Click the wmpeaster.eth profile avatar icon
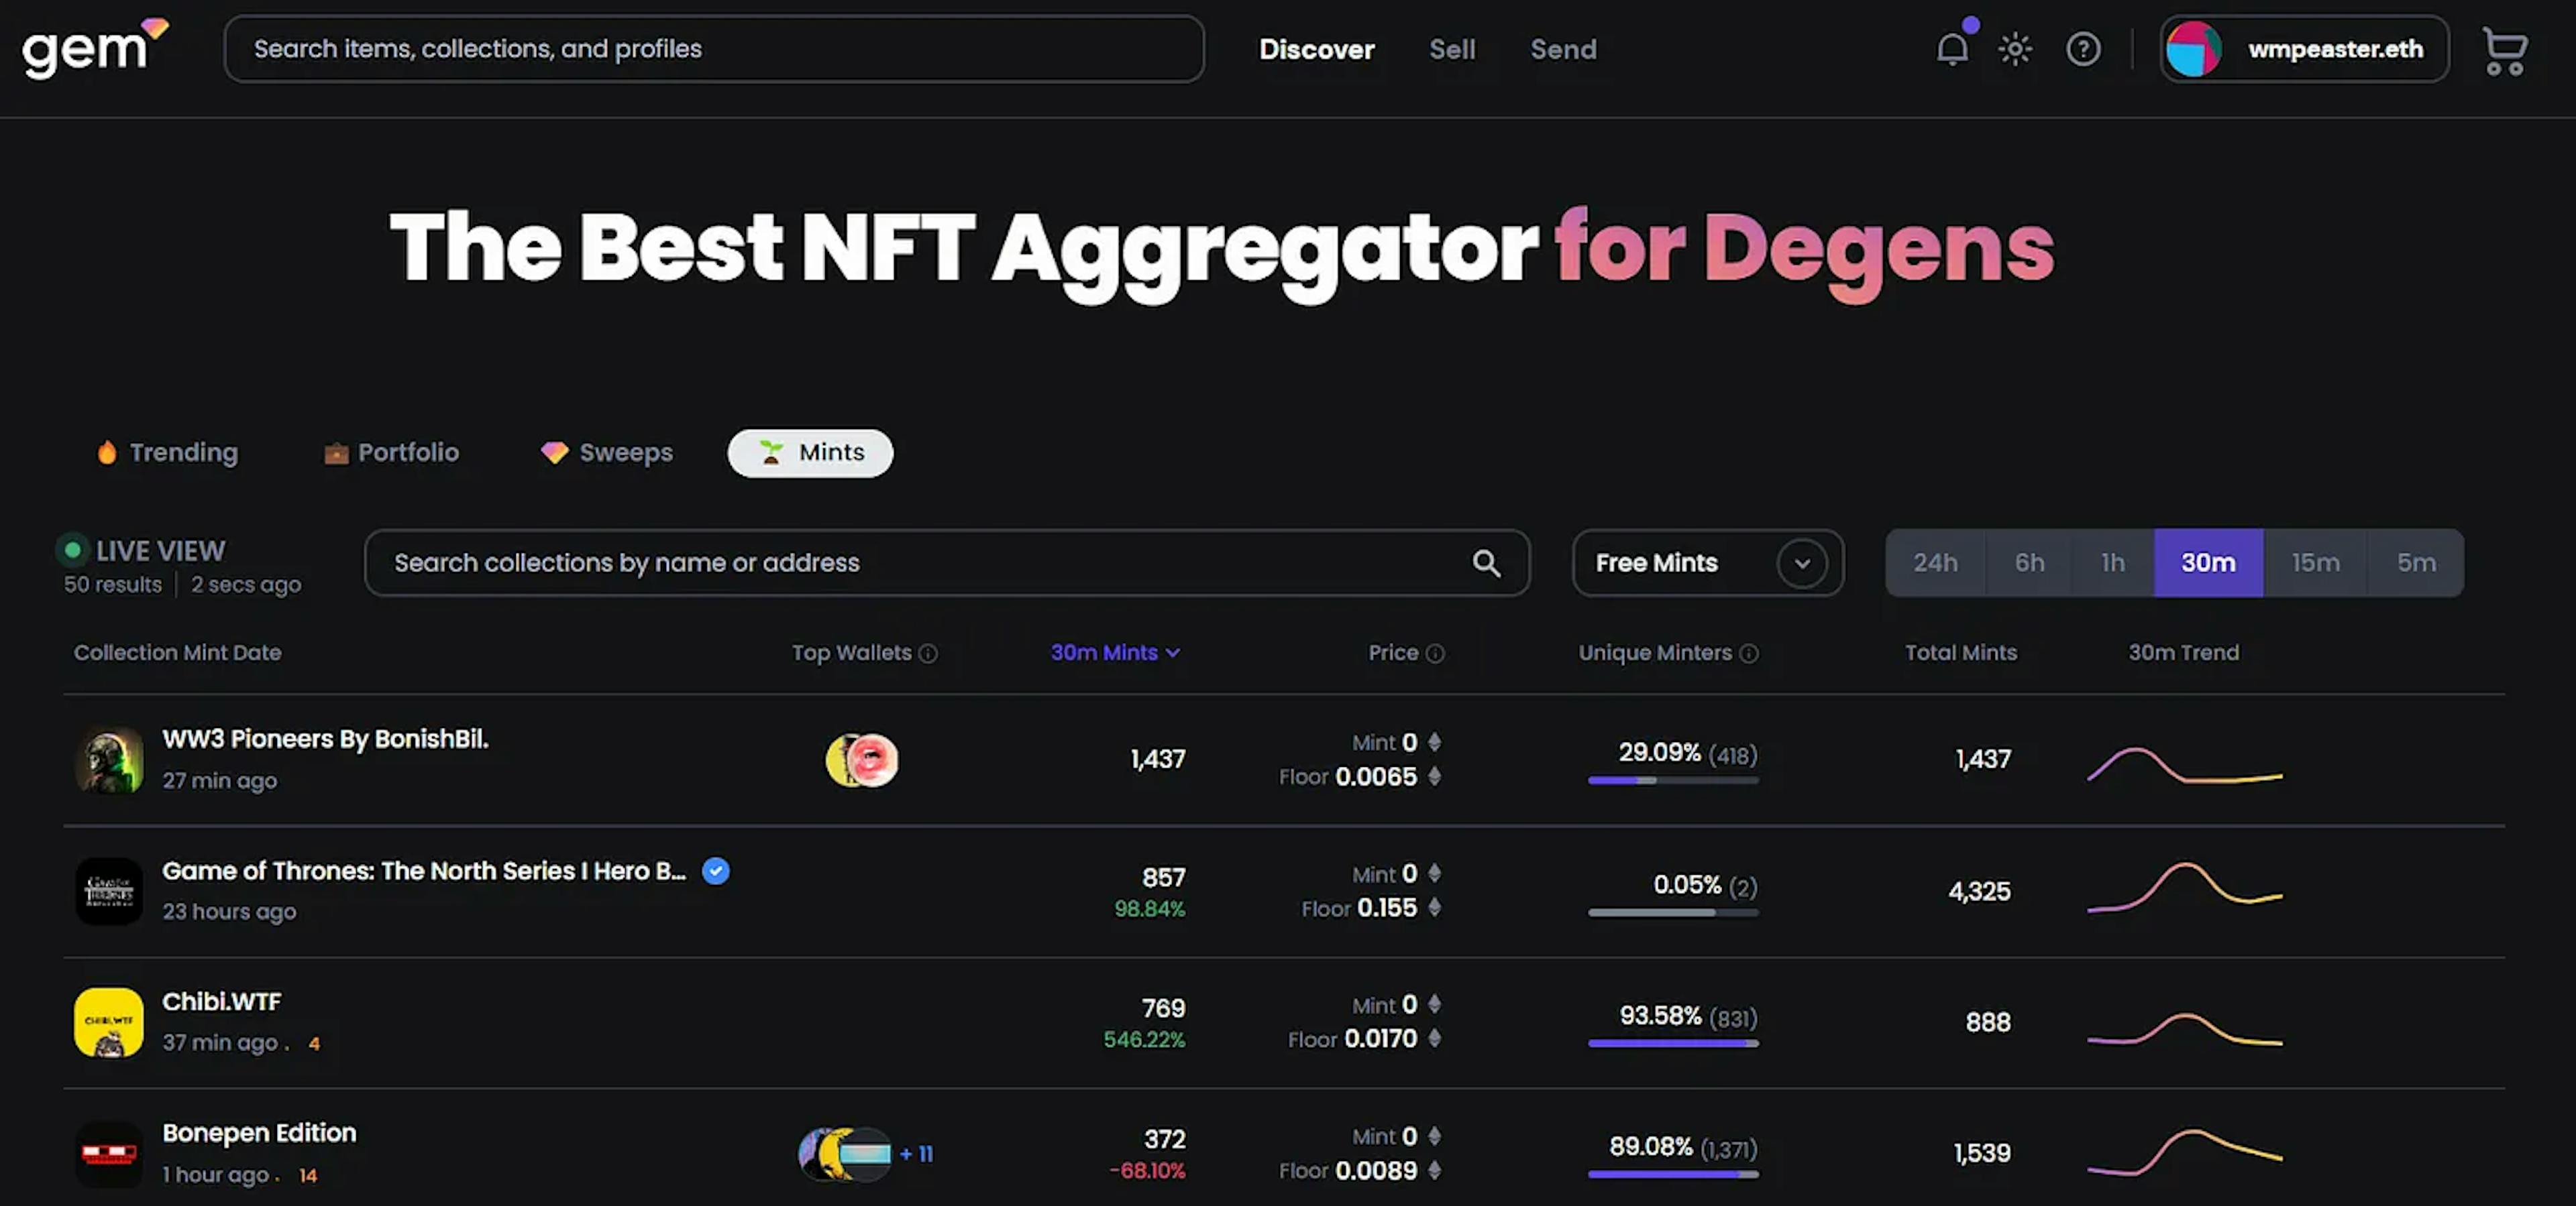Image resolution: width=2576 pixels, height=1206 pixels. (2195, 48)
